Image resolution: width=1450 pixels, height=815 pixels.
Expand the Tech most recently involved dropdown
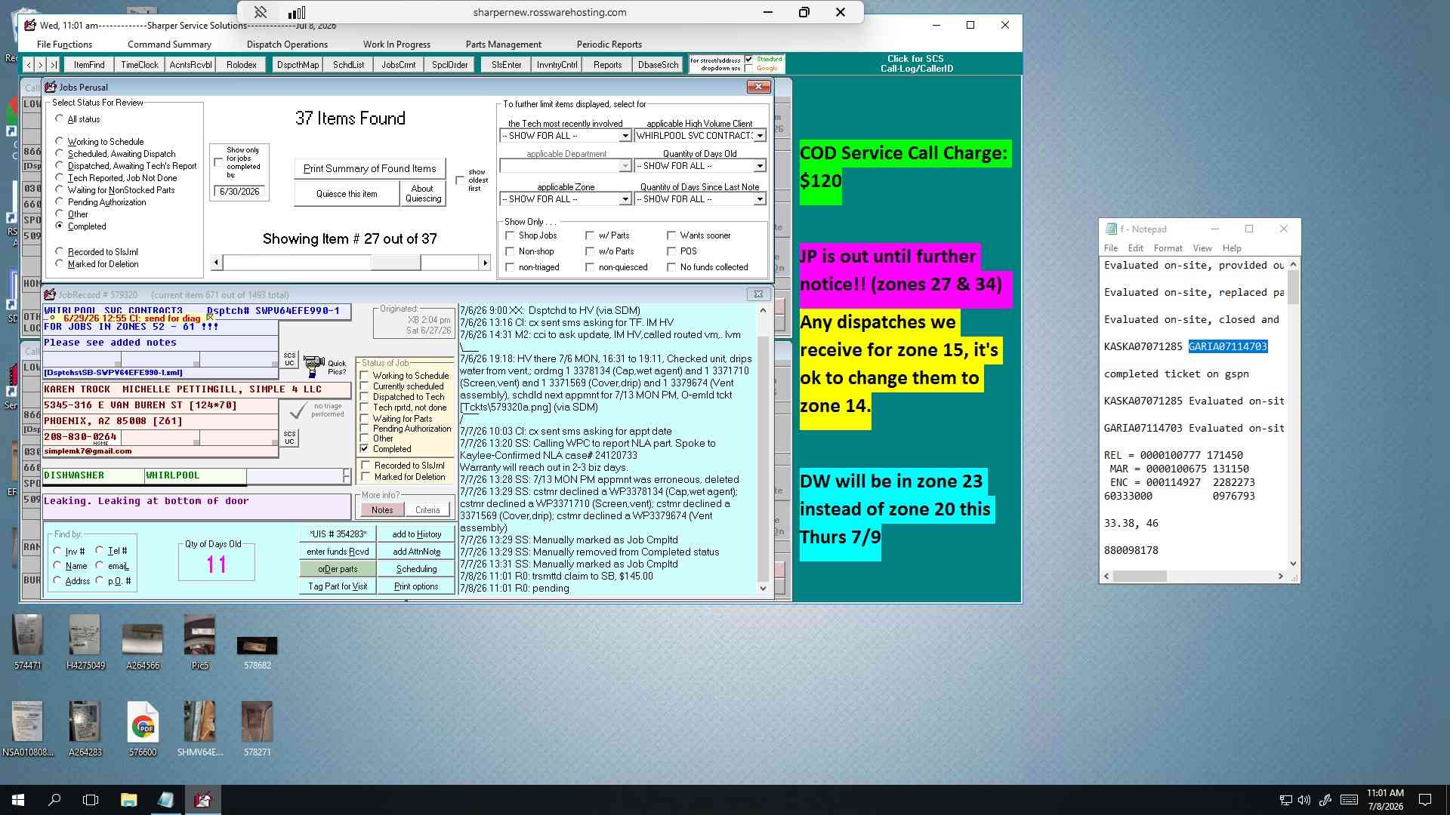(625, 136)
